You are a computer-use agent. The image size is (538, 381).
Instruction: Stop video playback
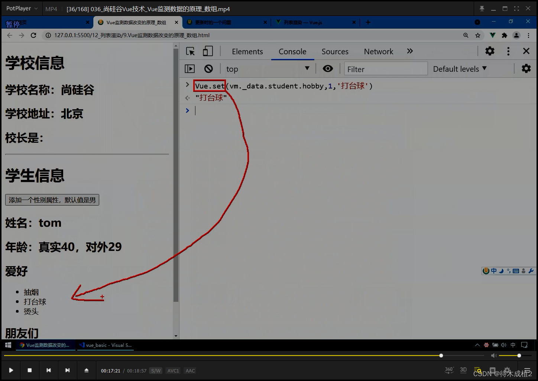30,370
